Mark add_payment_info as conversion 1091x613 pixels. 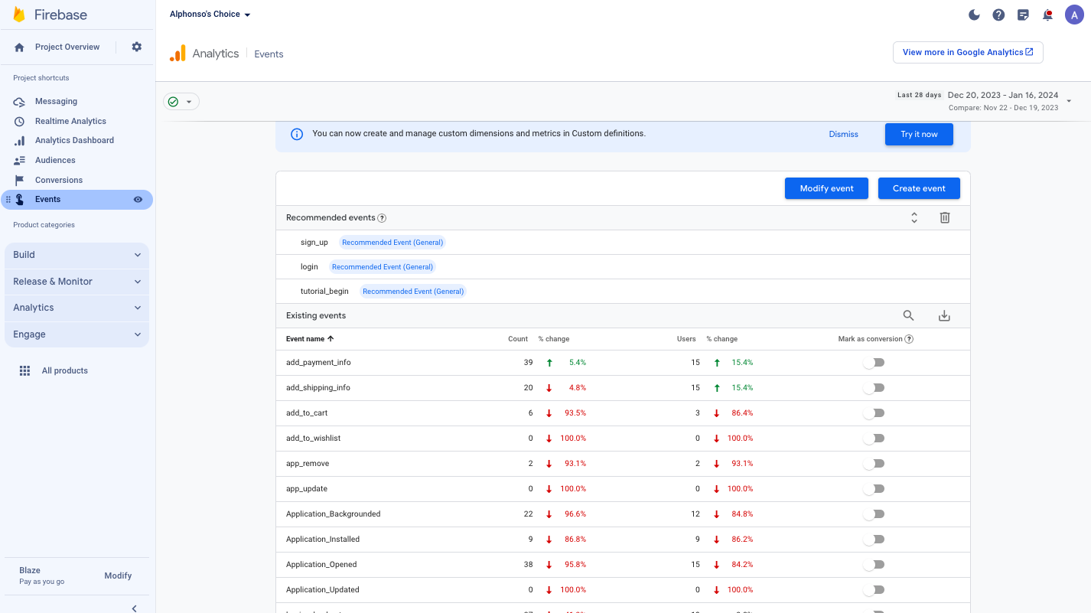[x=873, y=363]
